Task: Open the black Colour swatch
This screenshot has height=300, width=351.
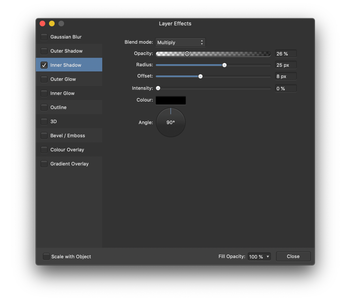Action: (x=171, y=100)
